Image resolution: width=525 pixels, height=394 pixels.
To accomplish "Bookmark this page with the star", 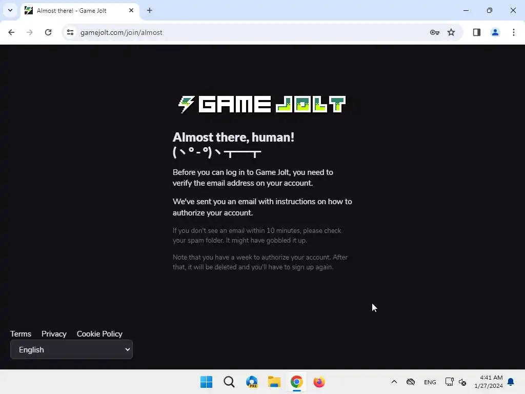I will [x=451, y=32].
